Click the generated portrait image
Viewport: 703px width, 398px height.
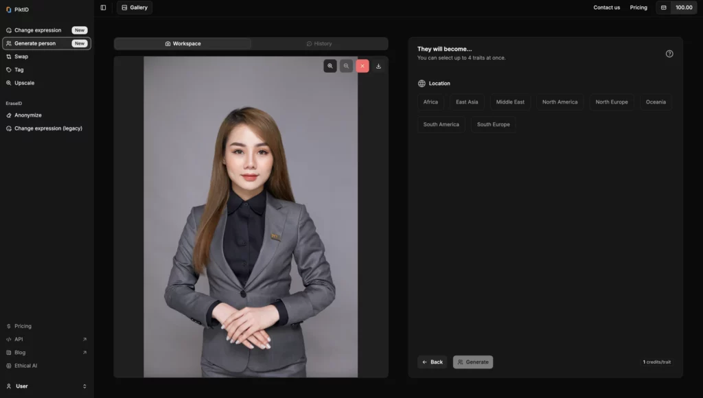pyautogui.click(x=251, y=216)
